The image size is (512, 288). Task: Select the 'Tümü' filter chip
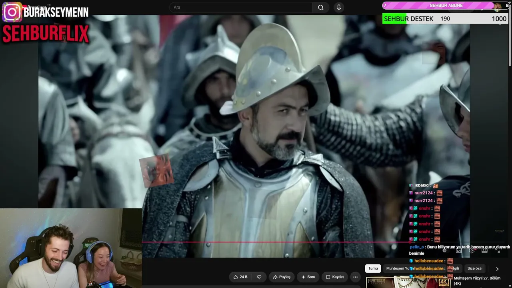pyautogui.click(x=373, y=268)
